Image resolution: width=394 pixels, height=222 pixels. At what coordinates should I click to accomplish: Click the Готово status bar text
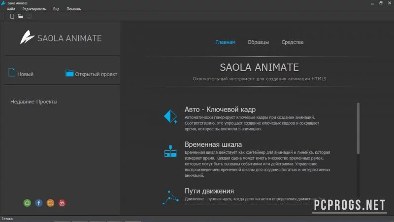(7, 219)
